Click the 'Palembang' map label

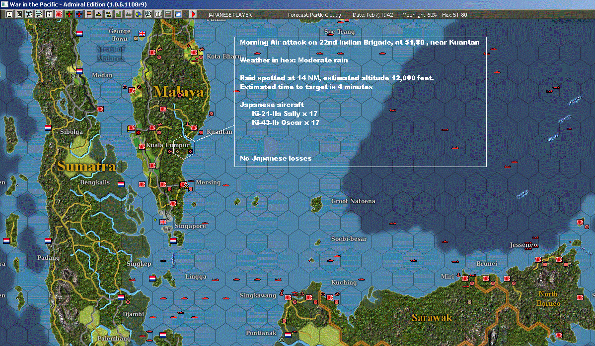(x=114, y=339)
